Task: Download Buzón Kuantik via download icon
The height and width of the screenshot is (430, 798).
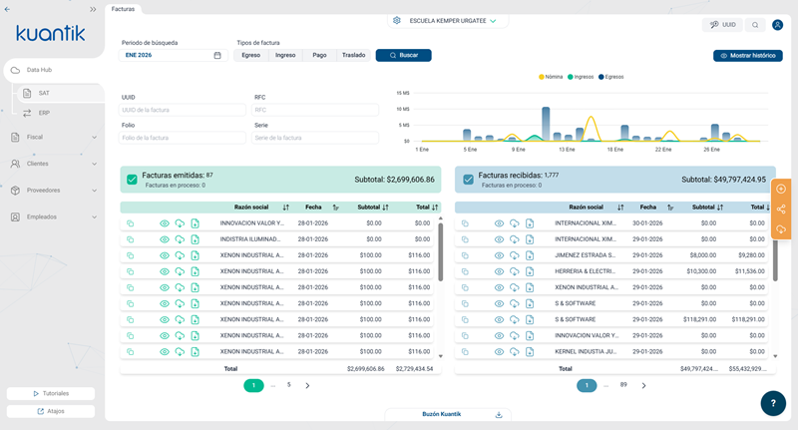Action: [x=499, y=414]
